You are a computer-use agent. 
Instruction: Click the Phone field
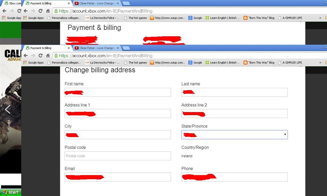point(234,177)
